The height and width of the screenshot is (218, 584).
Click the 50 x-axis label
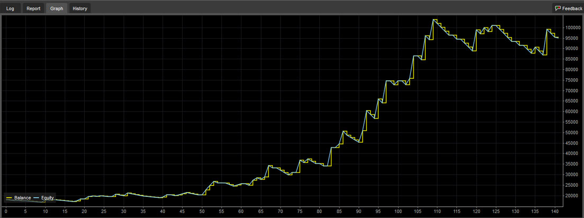(202, 211)
